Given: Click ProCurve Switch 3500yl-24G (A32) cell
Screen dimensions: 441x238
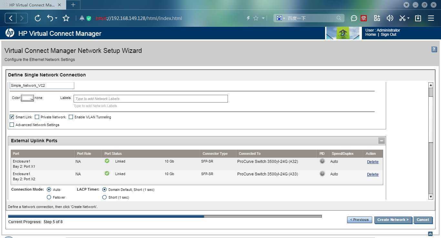Looking at the screenshot, I should coord(268,161).
